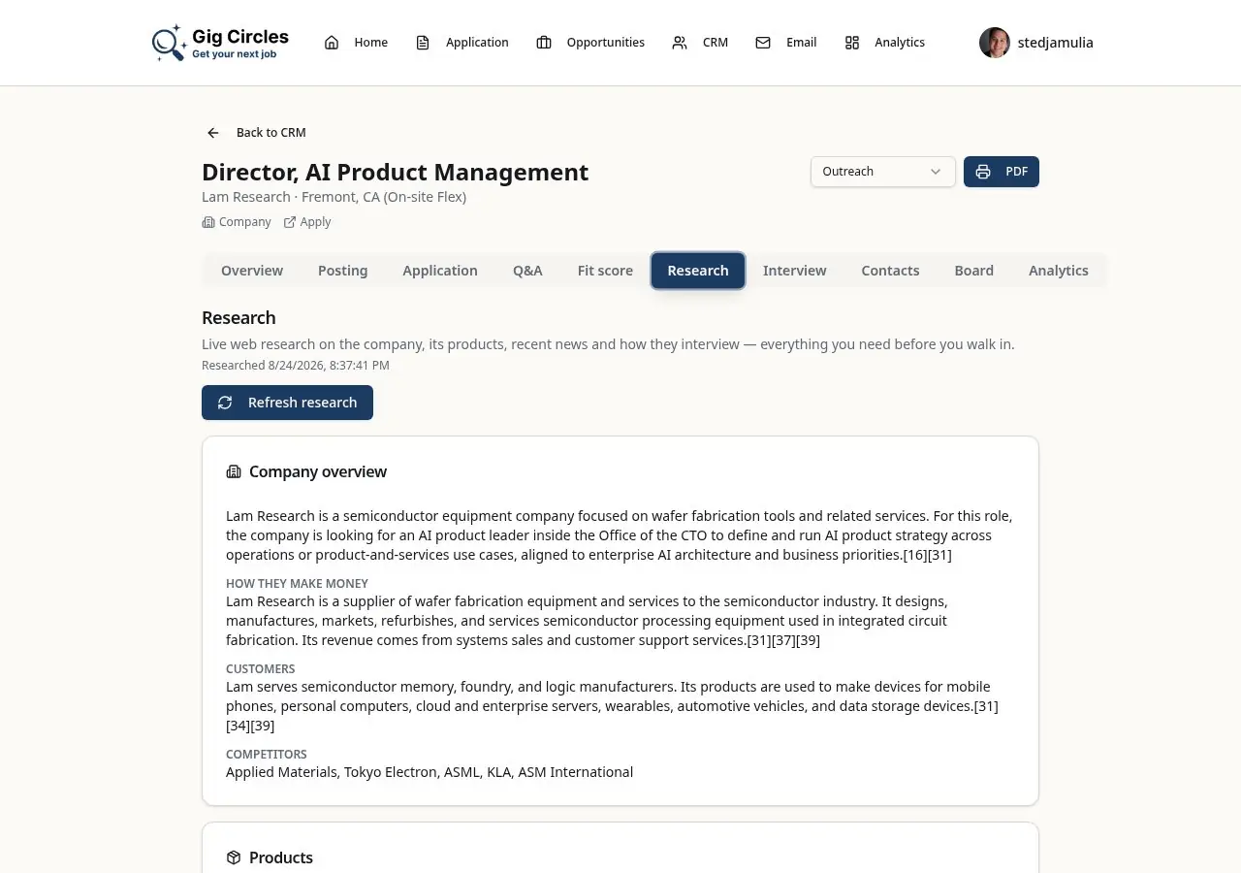Open the Company link under job title
Image resolution: width=1241 pixels, height=873 pixels.
point(237,222)
